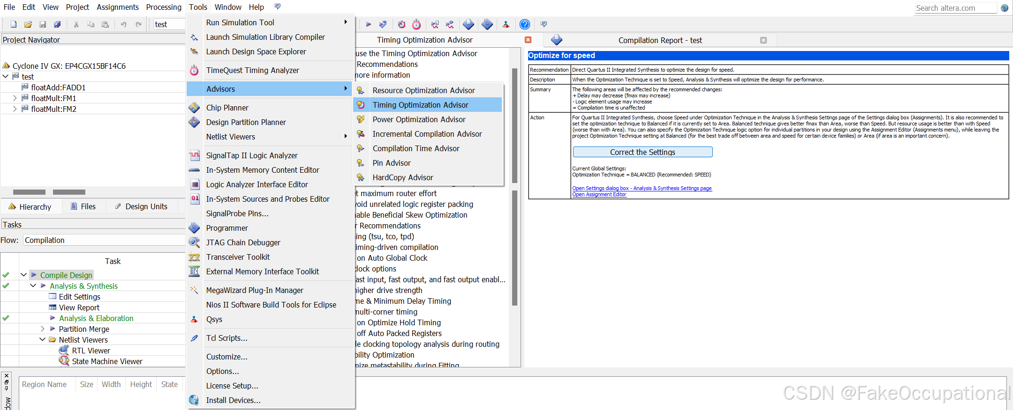This screenshot has height=410, width=1013.
Task: Click the JTAG Chain Debugger magnifier icon
Action: pyautogui.click(x=194, y=242)
